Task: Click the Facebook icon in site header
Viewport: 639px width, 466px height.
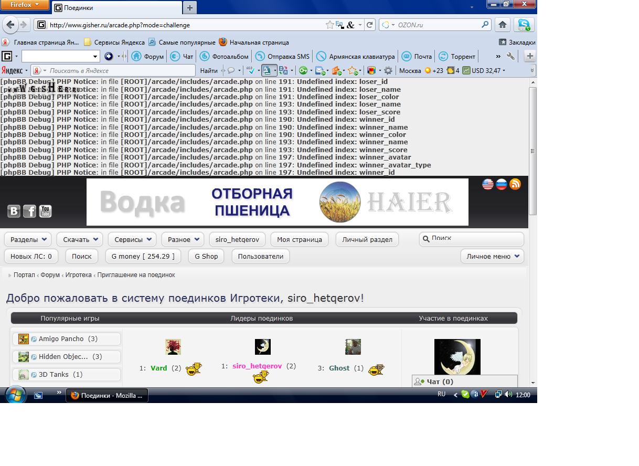Action: 29,211
